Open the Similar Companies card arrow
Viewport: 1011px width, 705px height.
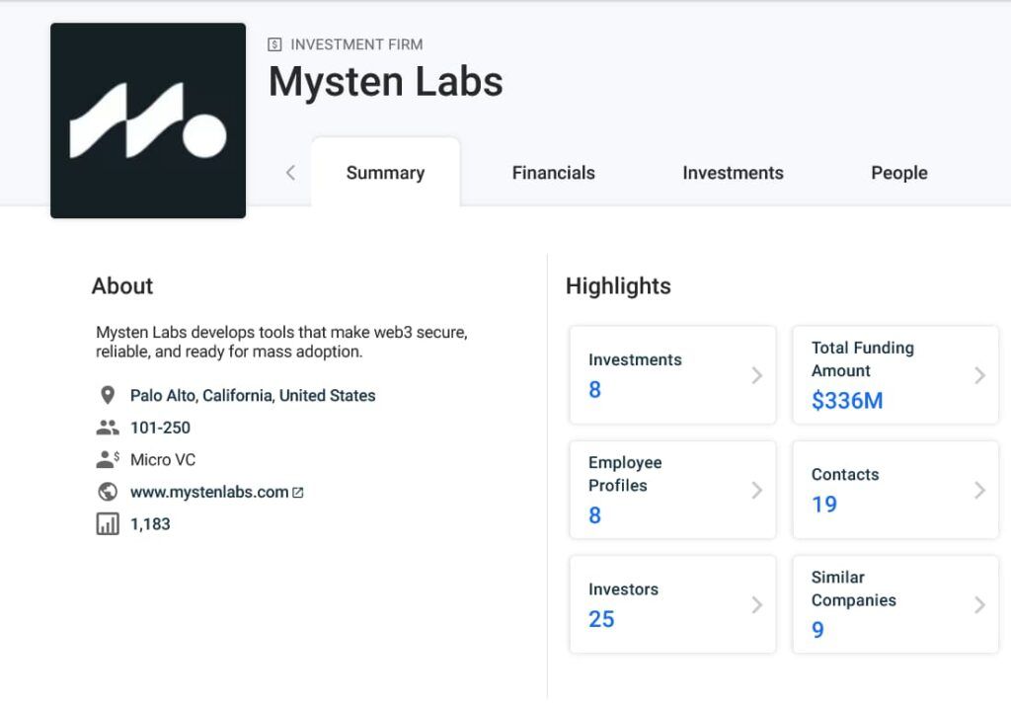click(x=979, y=604)
